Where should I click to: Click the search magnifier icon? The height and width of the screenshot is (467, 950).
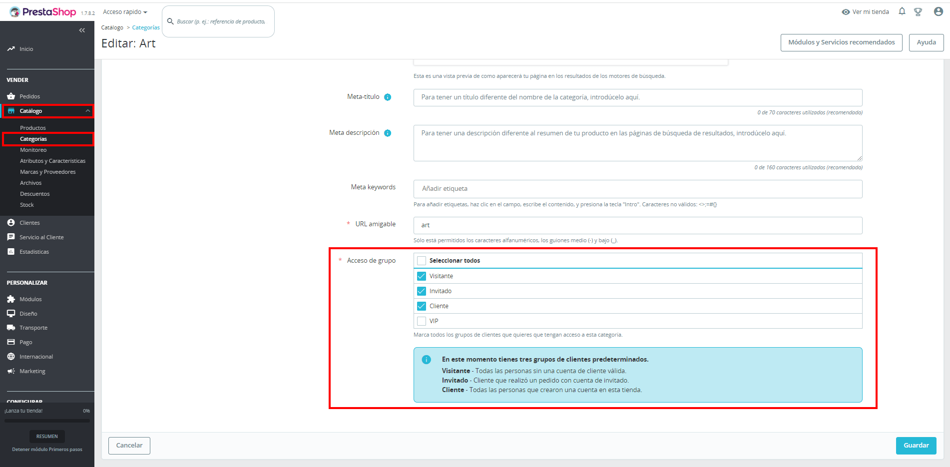pos(170,21)
